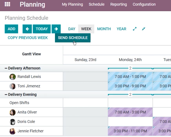
Task: Click Jennie Fletcher avatar picture
Action: tap(12, 131)
